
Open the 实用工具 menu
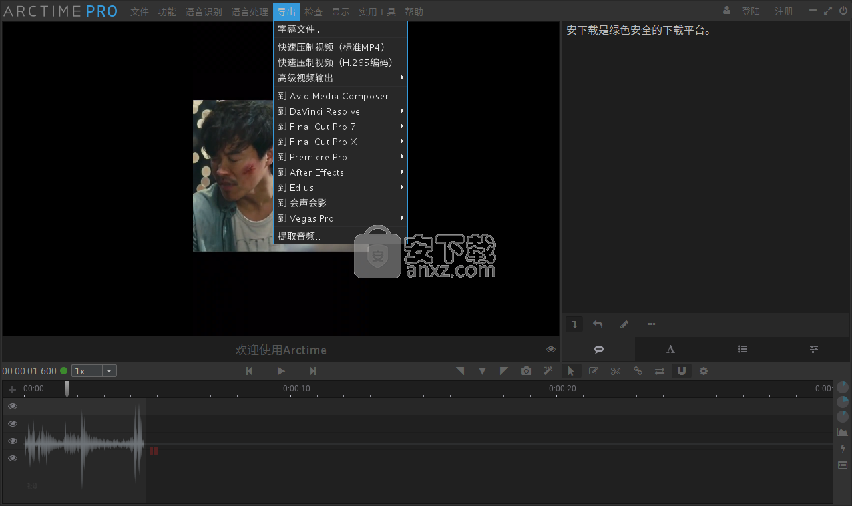377,11
